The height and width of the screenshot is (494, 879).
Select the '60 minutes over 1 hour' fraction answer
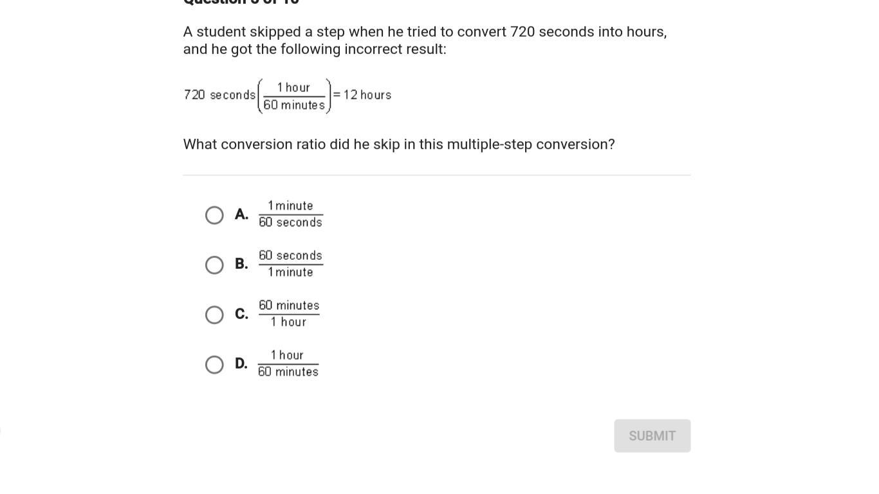point(289,314)
